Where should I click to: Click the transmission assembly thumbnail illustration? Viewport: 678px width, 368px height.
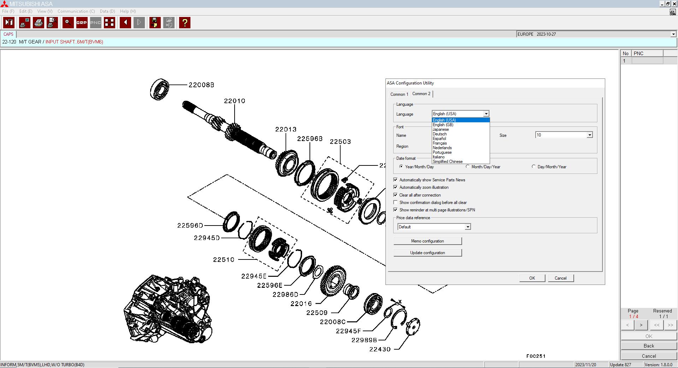point(168,309)
